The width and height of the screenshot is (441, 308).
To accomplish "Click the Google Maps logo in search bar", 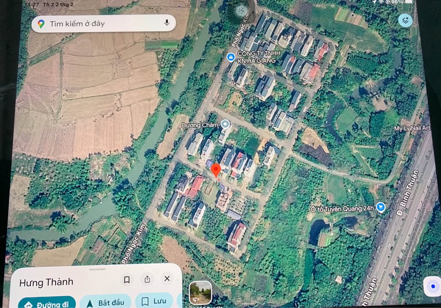I will pyautogui.click(x=41, y=24).
